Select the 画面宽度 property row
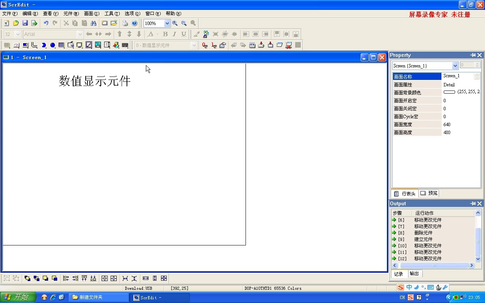485x303 pixels. pos(436,125)
